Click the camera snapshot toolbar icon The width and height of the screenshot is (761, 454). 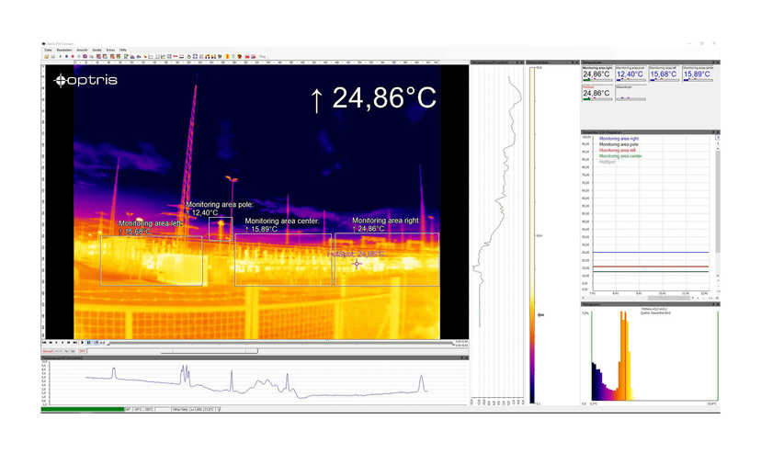[x=85, y=56]
